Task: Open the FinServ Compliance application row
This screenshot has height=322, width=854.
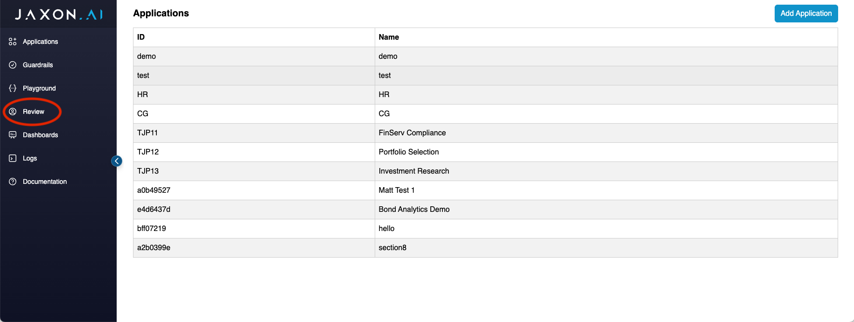Action: (412, 133)
